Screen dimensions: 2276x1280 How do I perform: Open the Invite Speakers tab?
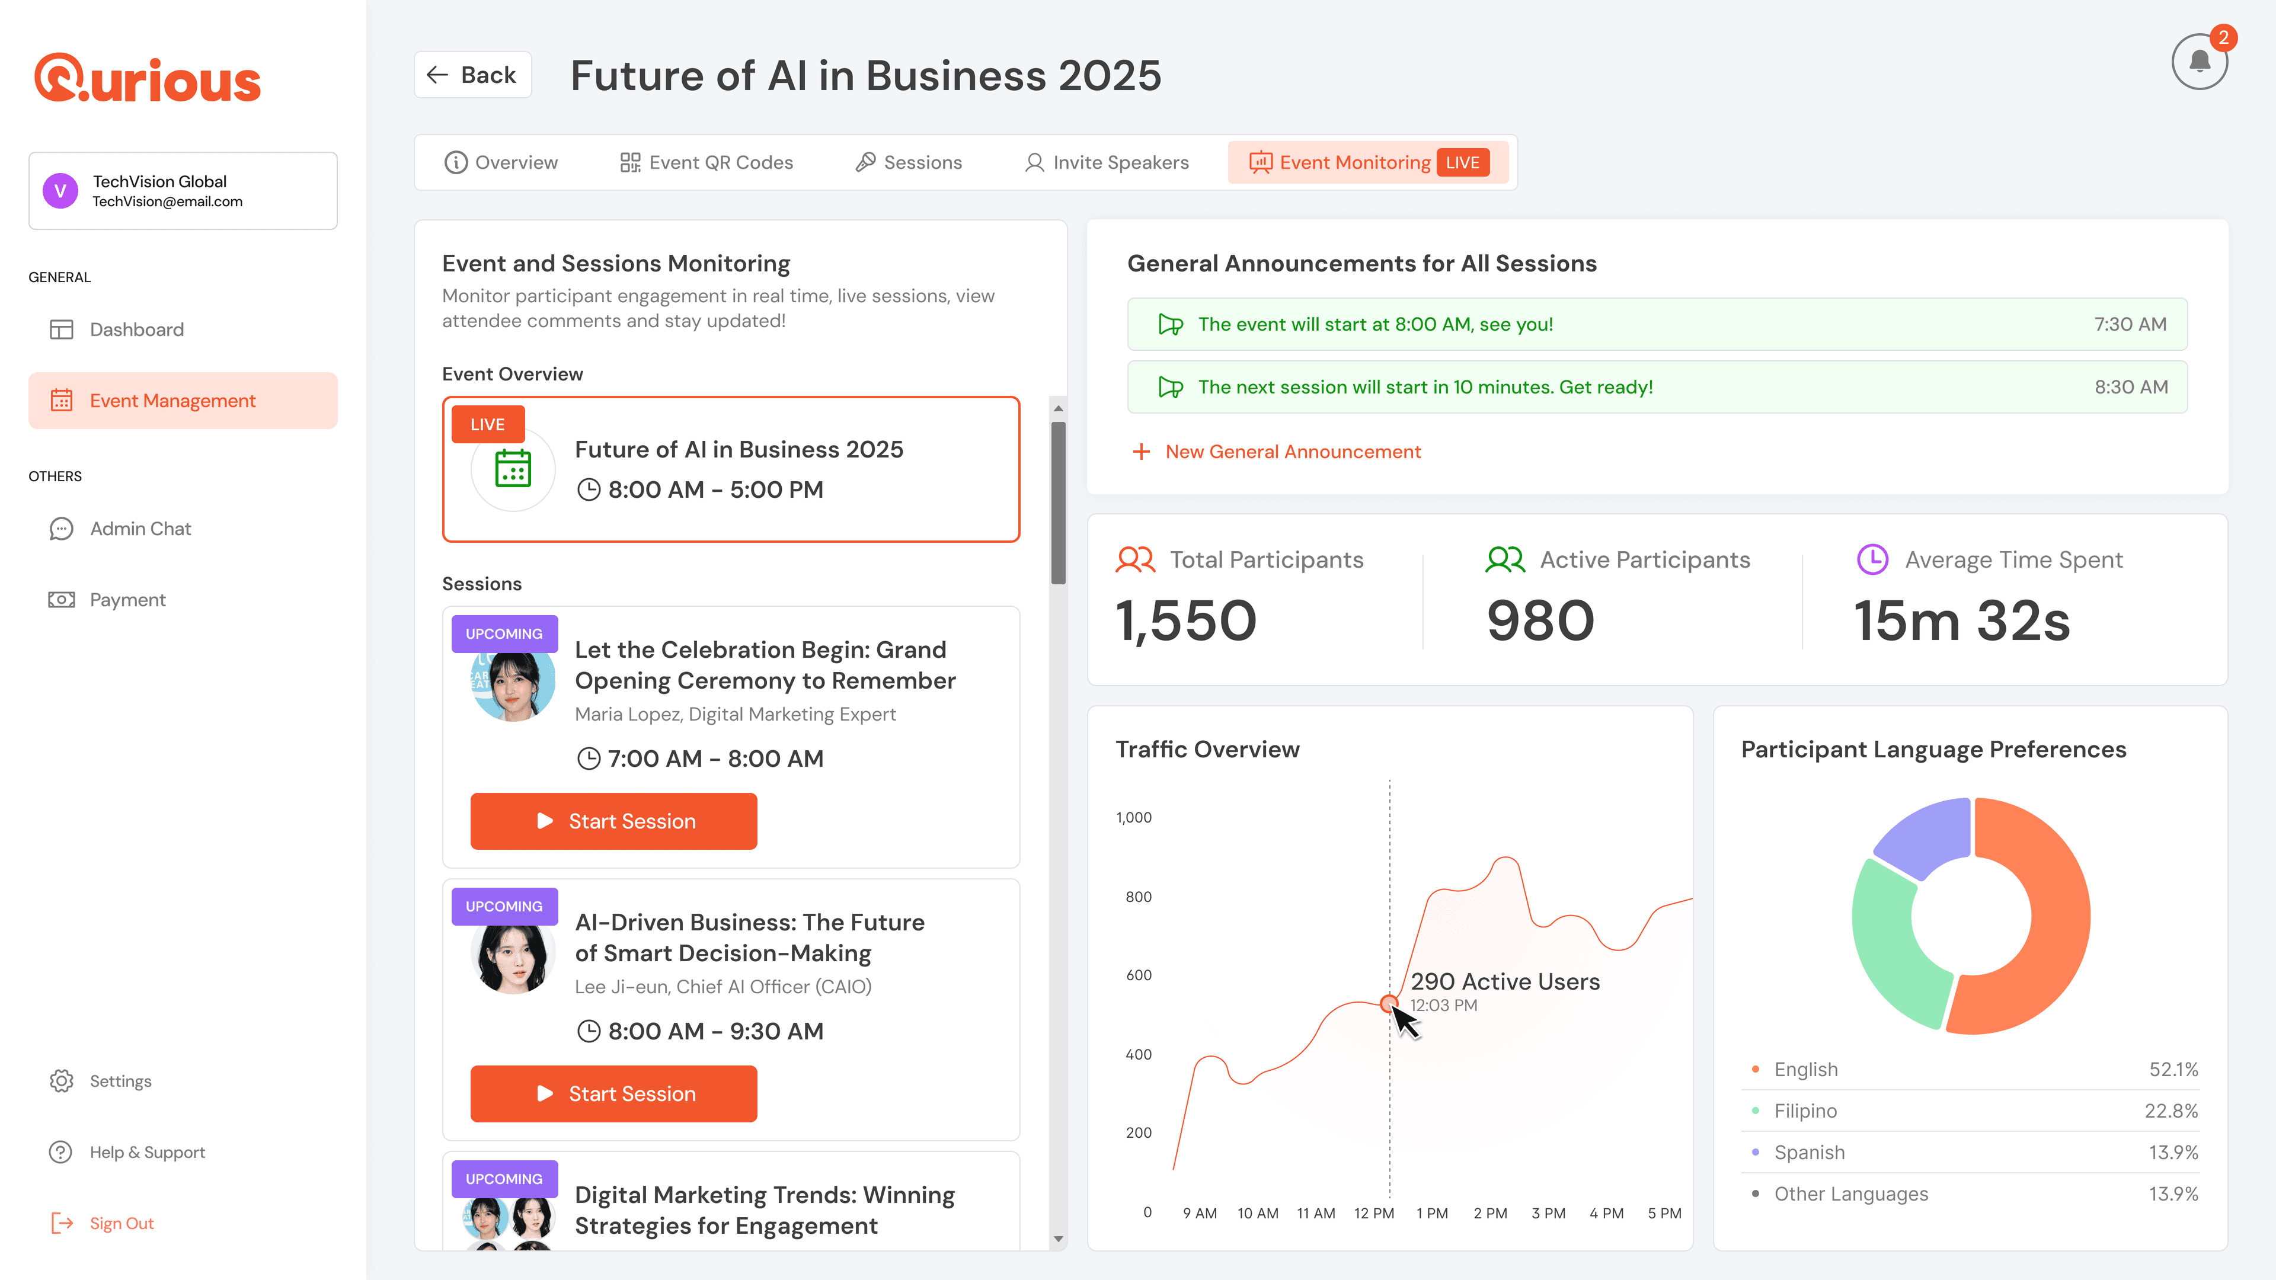1106,162
